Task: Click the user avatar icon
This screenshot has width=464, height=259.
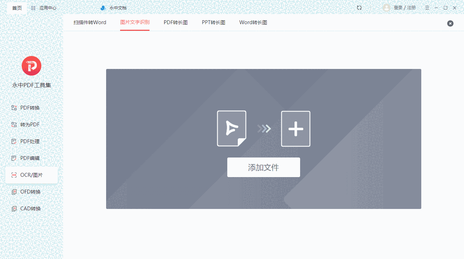Action: coord(386,7)
